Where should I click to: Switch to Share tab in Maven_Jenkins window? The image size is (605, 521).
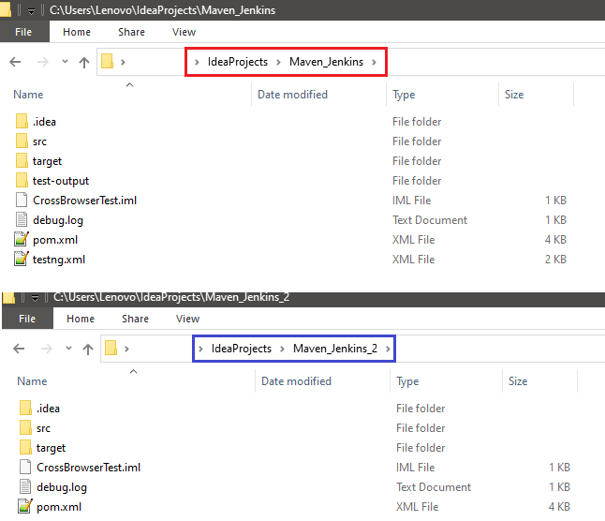click(x=131, y=32)
